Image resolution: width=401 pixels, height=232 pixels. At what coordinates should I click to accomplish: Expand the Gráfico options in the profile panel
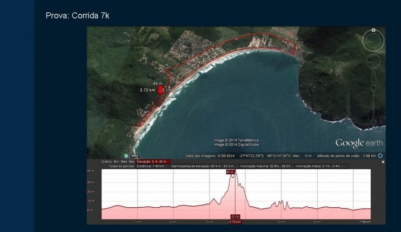click(x=107, y=161)
